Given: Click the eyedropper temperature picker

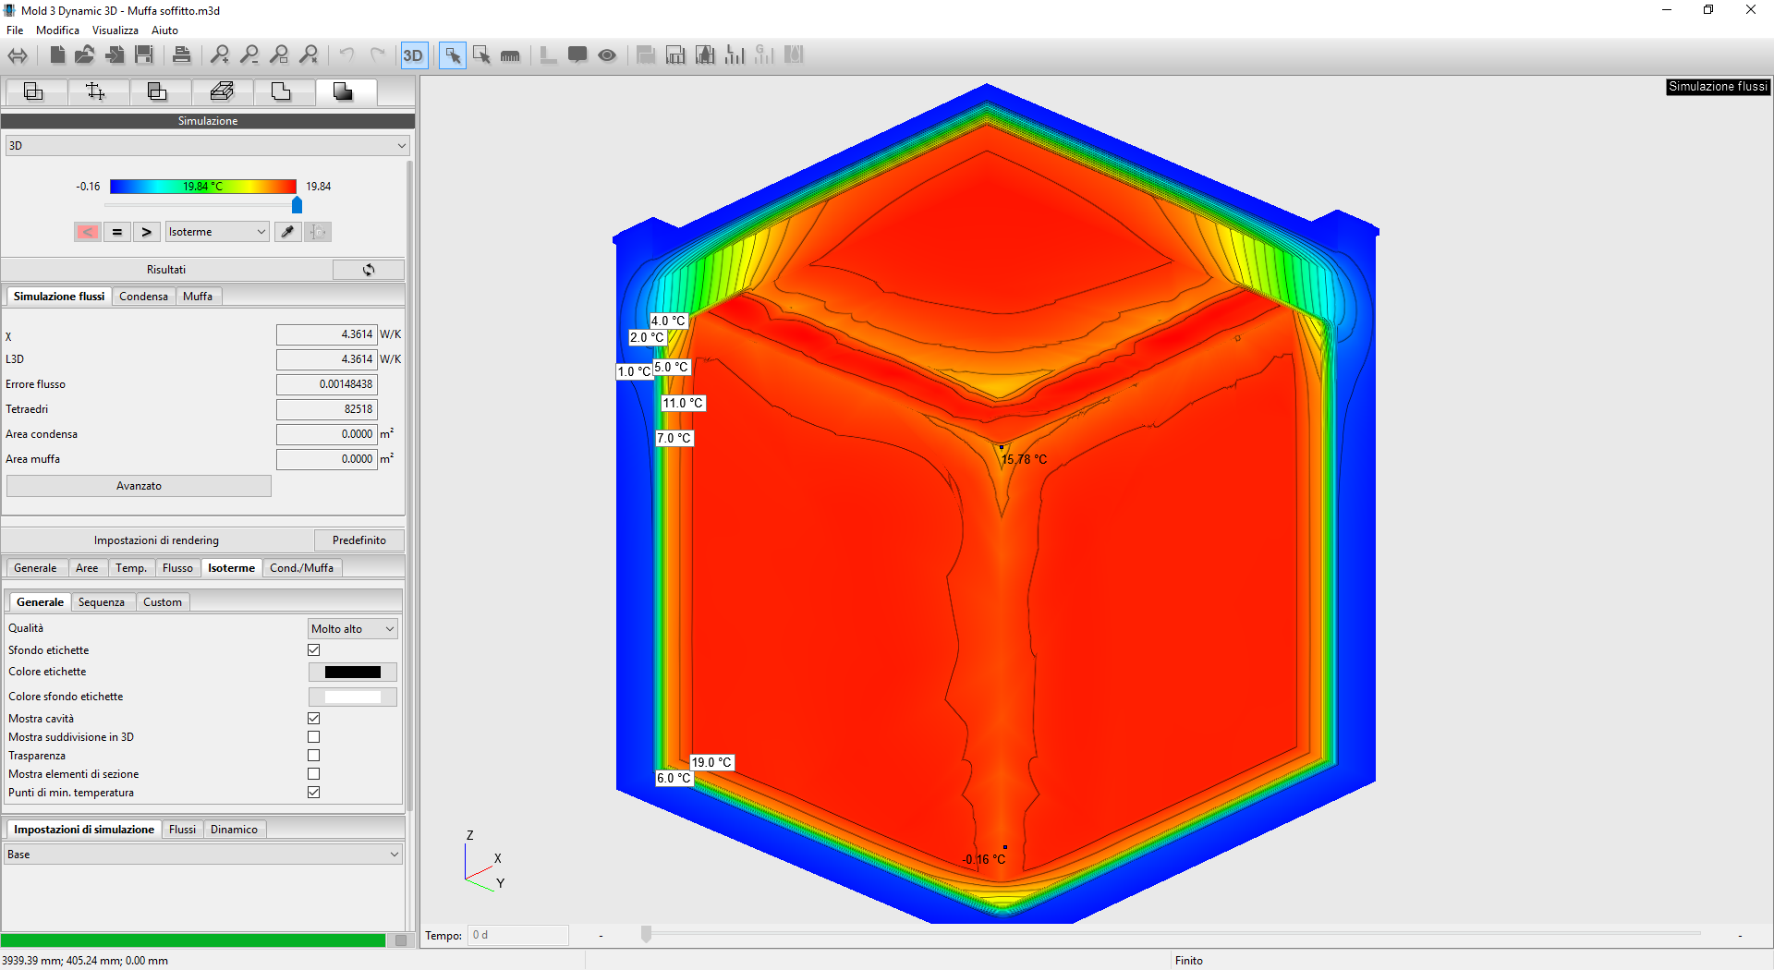Looking at the screenshot, I should pyautogui.click(x=288, y=232).
